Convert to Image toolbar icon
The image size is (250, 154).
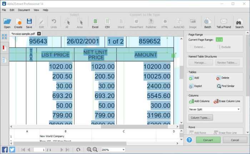[x=193, y=23]
